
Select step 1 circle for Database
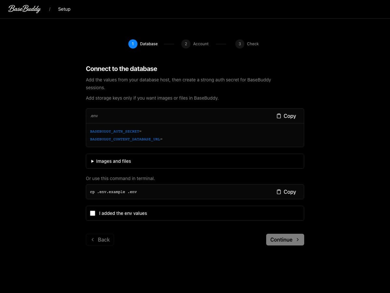click(133, 44)
